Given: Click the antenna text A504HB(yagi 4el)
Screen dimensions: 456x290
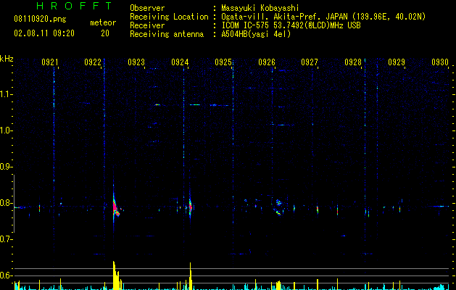Looking at the screenshot, I should 256,34.
